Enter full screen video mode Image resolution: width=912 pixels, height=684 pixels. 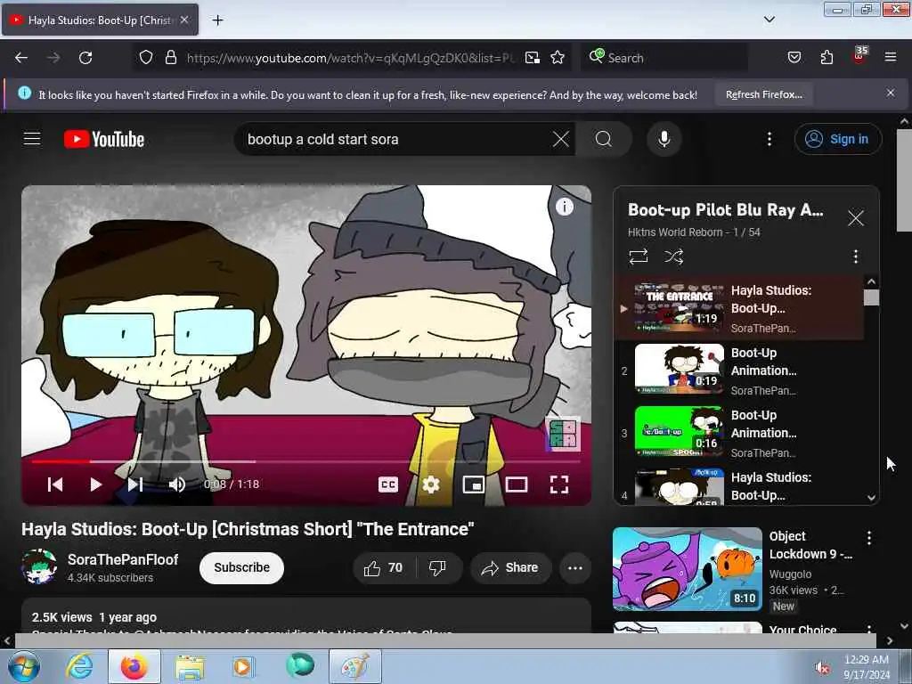[559, 484]
